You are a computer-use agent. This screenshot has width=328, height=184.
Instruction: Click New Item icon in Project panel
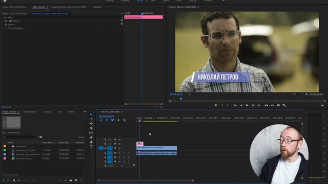click(76, 180)
